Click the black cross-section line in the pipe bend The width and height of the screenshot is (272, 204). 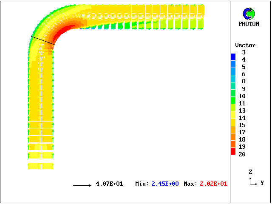[42, 40]
